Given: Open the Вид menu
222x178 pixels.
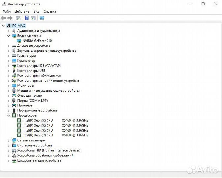Looking at the screenshot, I should pyautogui.click(x=36, y=11).
